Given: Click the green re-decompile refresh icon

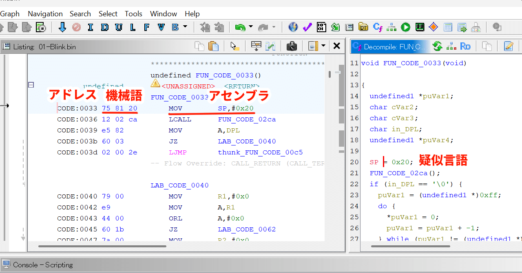Looking at the screenshot, I should (x=438, y=46).
